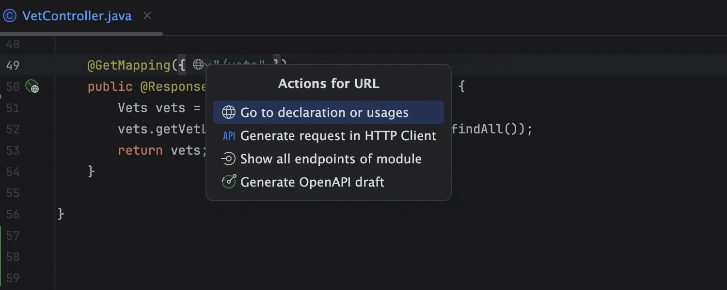Click the API icon in the Actions popup
727x290 pixels.
coord(228,135)
